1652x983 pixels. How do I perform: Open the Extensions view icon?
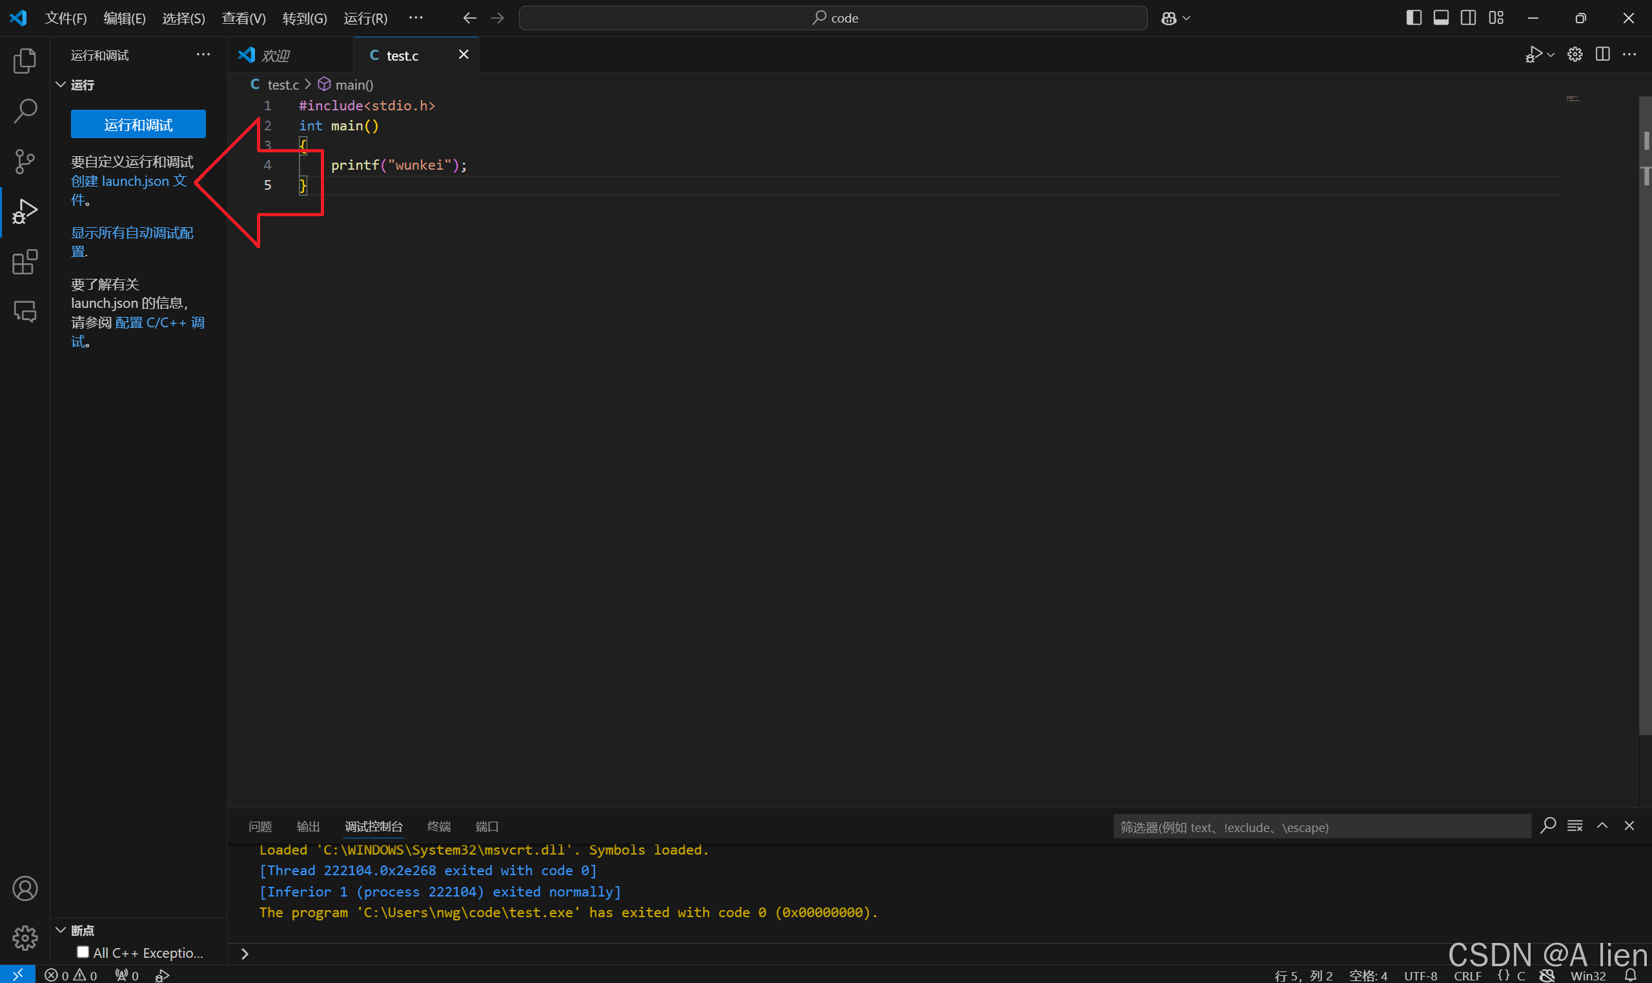(25, 262)
